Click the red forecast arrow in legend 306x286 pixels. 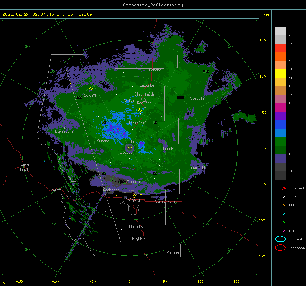[280, 188]
